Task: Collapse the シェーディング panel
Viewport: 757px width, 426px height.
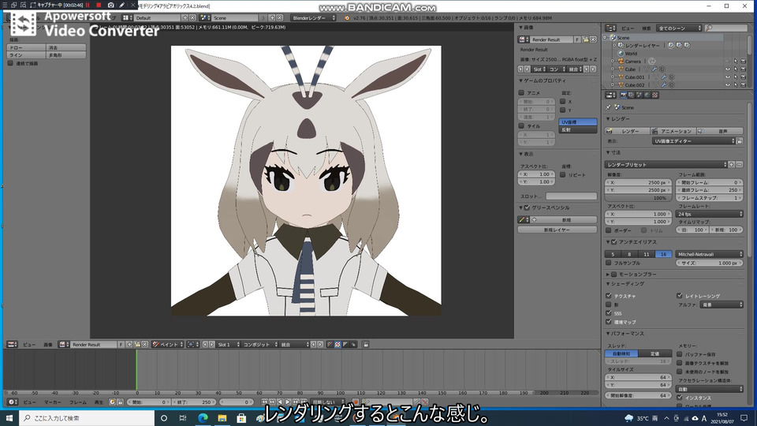Action: 608,284
